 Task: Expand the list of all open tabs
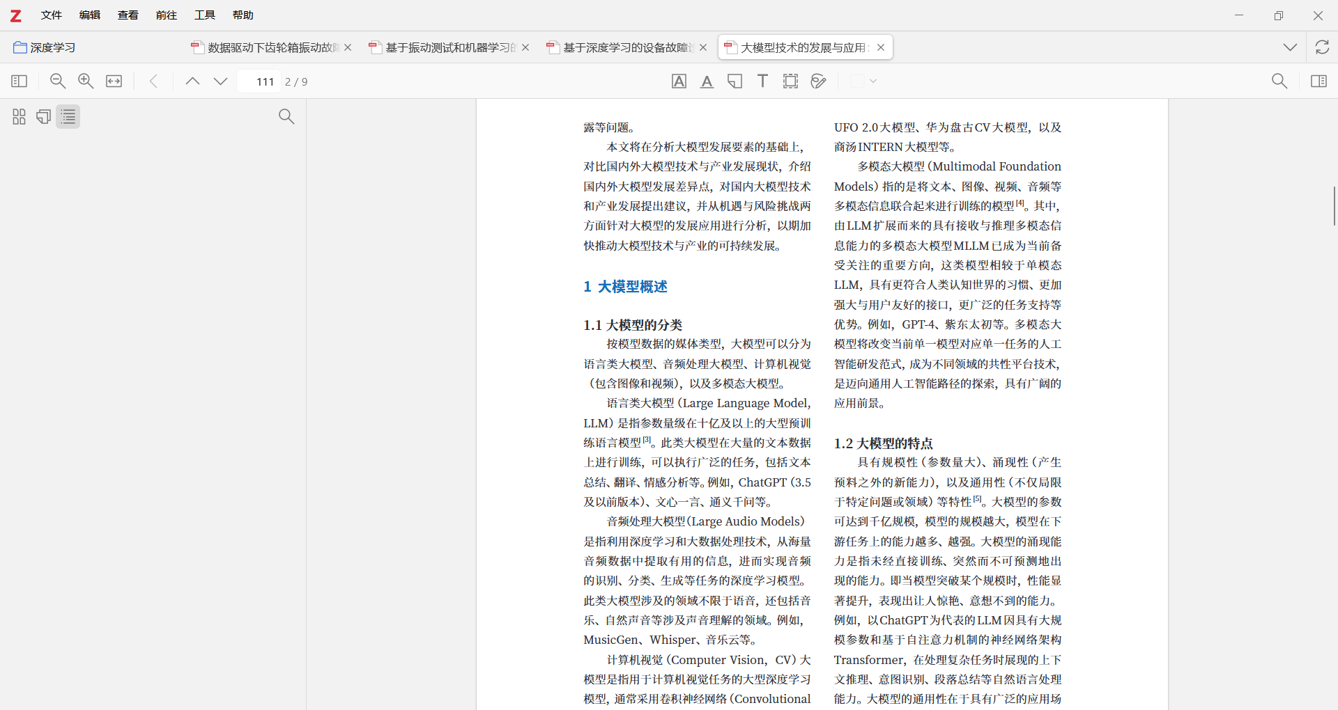tap(1290, 47)
